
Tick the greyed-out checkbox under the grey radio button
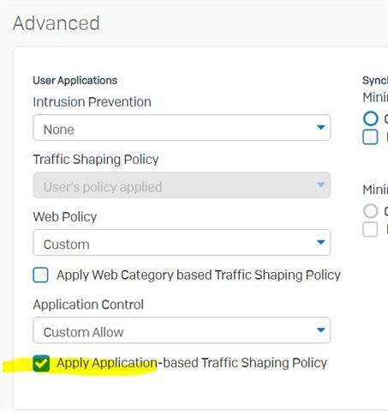coord(370,229)
